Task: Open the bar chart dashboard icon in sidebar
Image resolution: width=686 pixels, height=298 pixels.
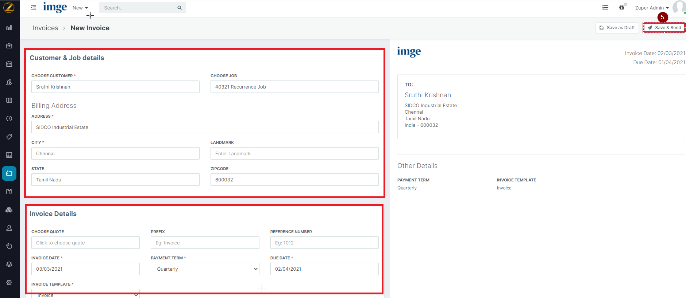Action: pyautogui.click(x=9, y=28)
